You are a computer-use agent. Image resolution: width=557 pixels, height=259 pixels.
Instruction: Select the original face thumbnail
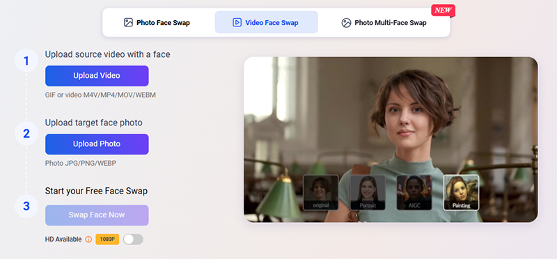pos(321,192)
